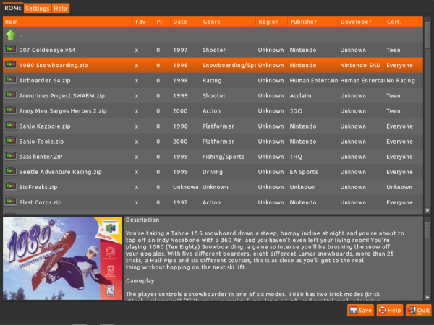Click the No Rating certification cell
The width and height of the screenshot is (434, 325).
(x=401, y=80)
